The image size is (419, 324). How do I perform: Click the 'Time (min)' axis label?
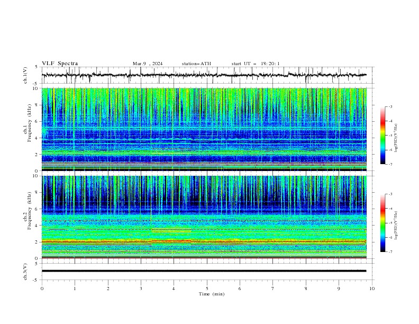pyautogui.click(x=212, y=294)
